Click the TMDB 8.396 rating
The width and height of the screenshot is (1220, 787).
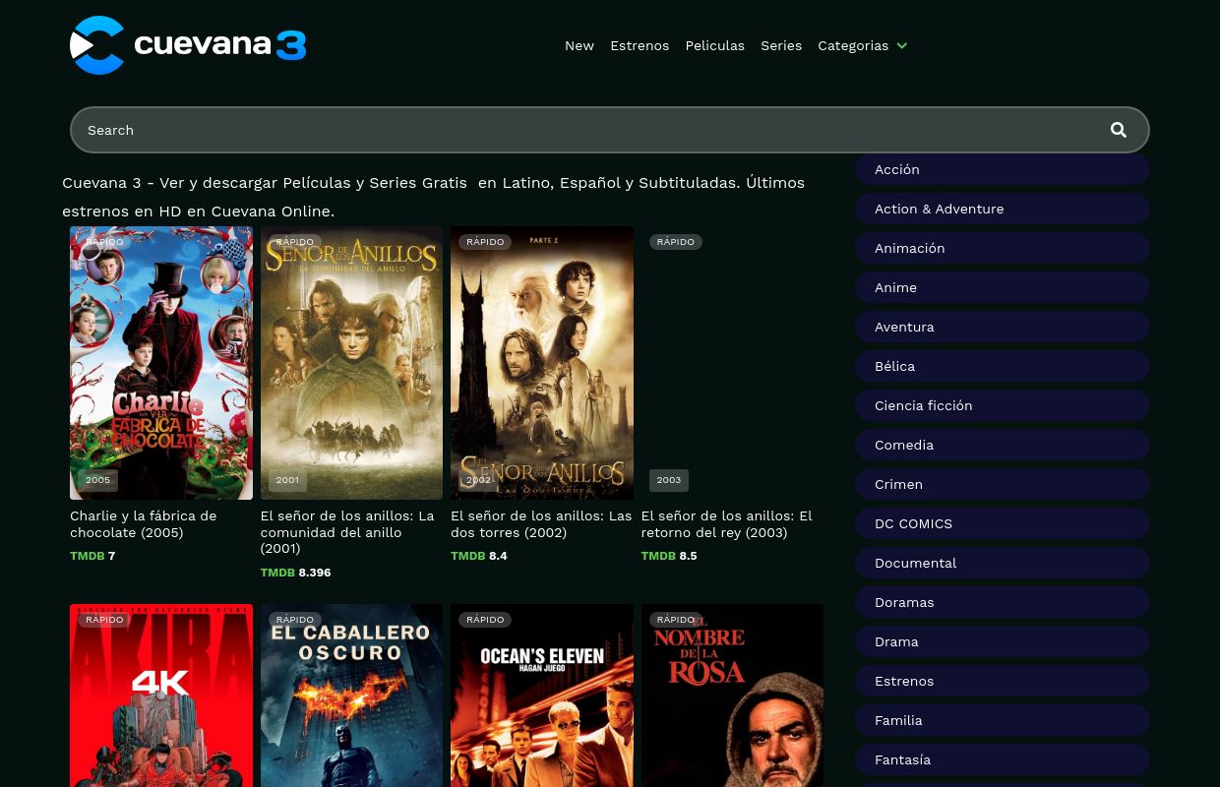pos(296,573)
